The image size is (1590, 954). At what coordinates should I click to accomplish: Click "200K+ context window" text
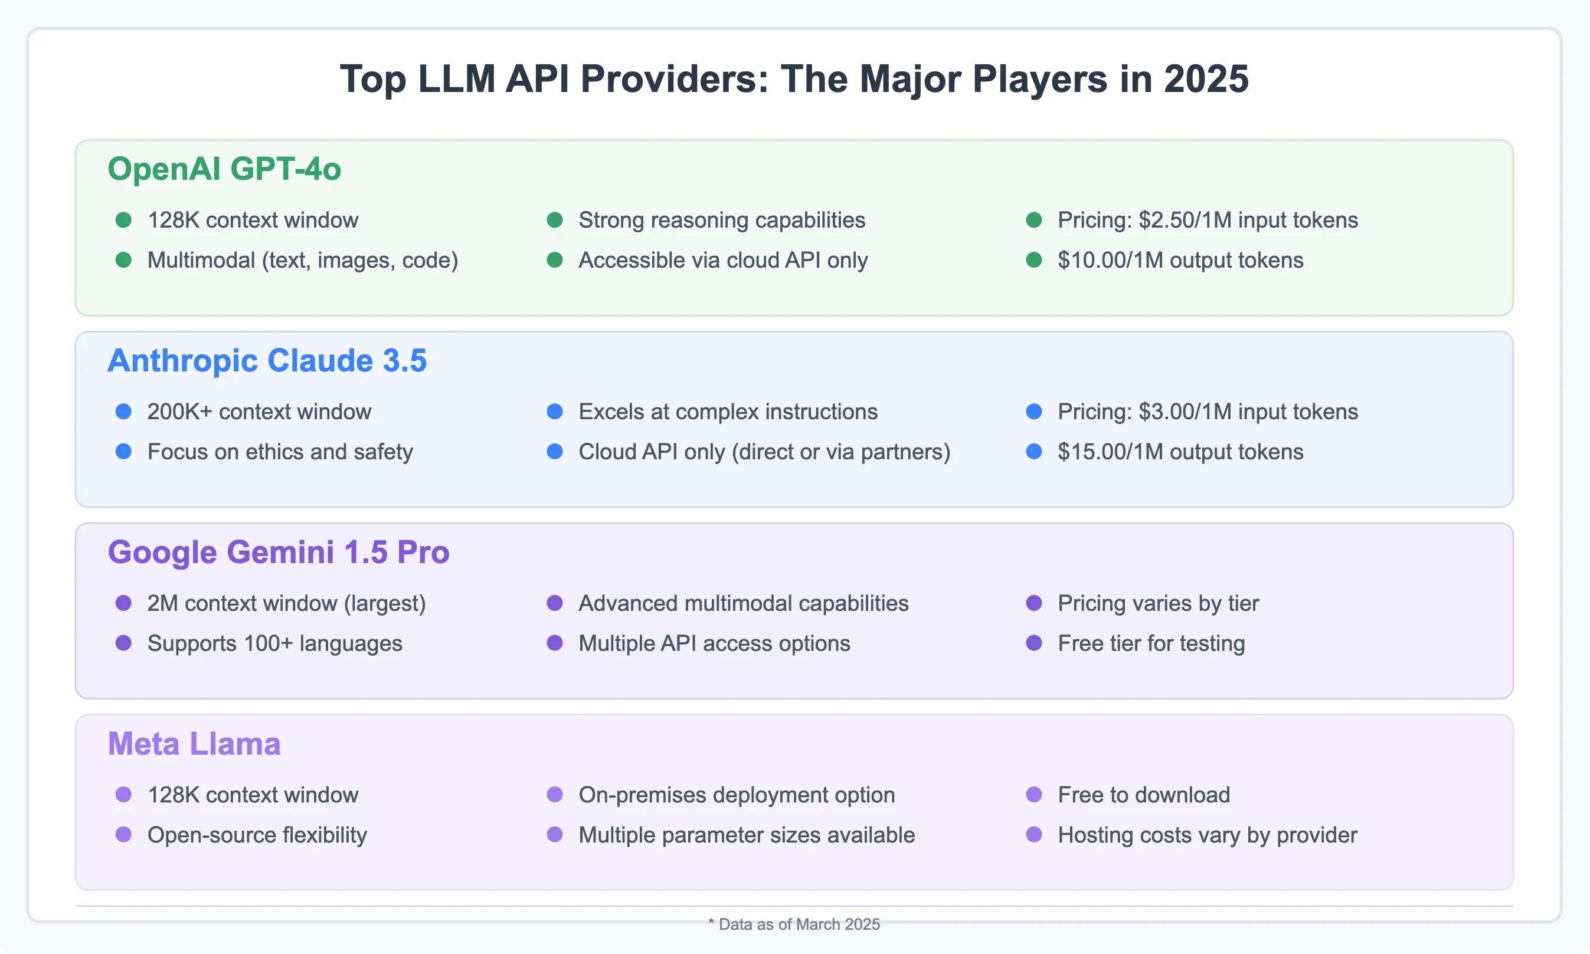point(259,412)
